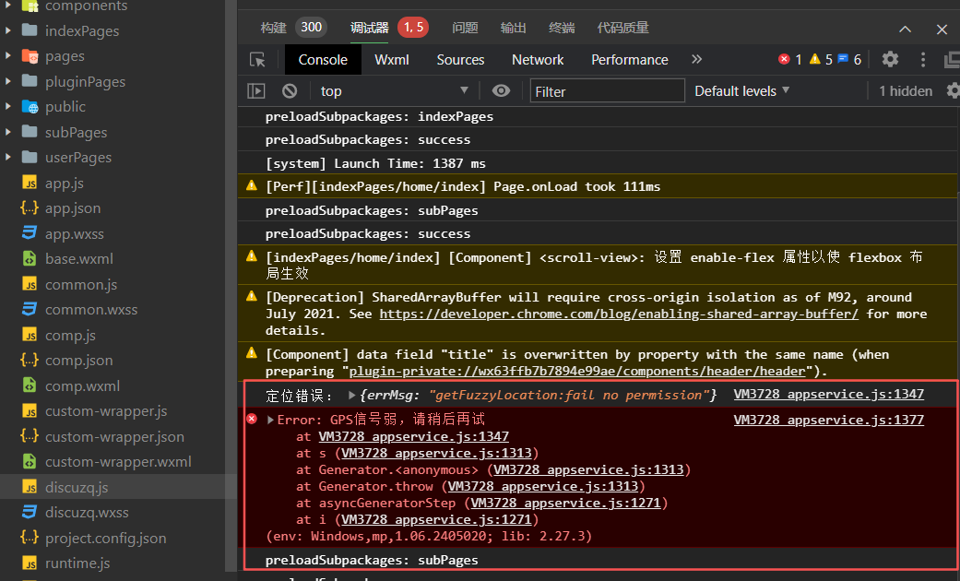Open app.json file
This screenshot has height=581, width=960.
tap(72, 208)
